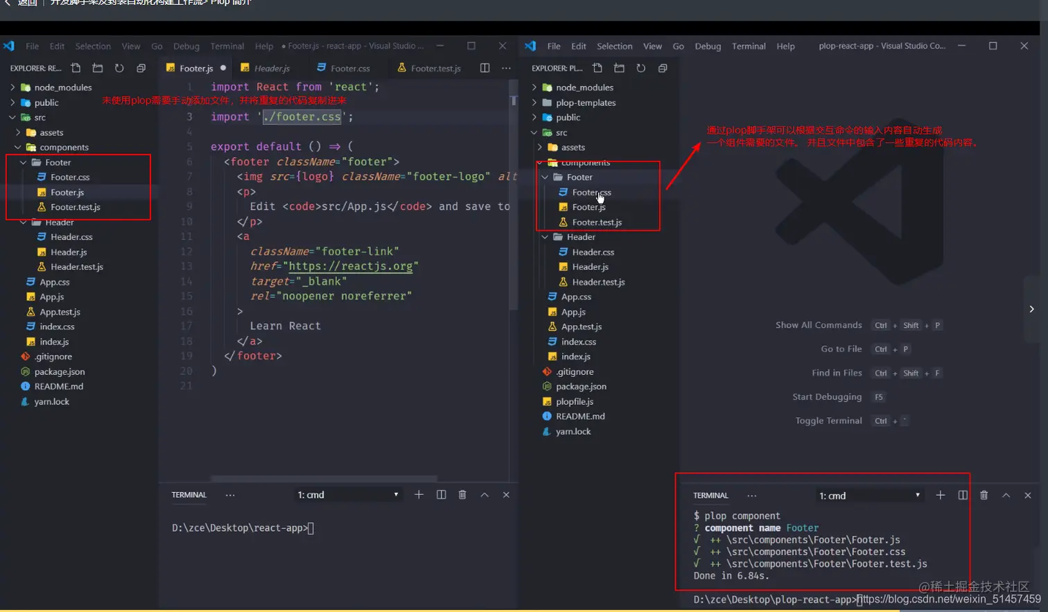
Task: Split terminal in right window
Action: click(x=963, y=495)
